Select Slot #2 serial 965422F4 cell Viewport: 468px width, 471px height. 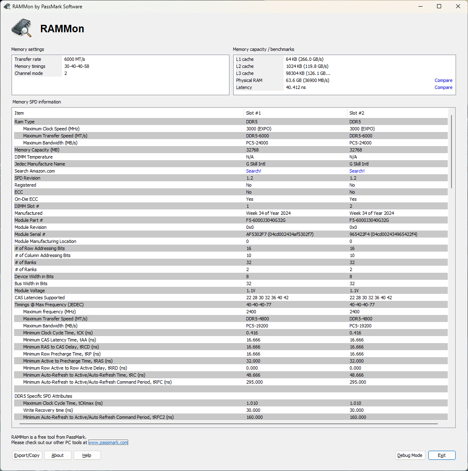tap(383, 234)
